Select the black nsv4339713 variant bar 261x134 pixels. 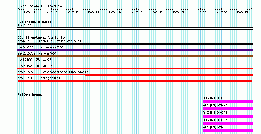pos(135,44)
